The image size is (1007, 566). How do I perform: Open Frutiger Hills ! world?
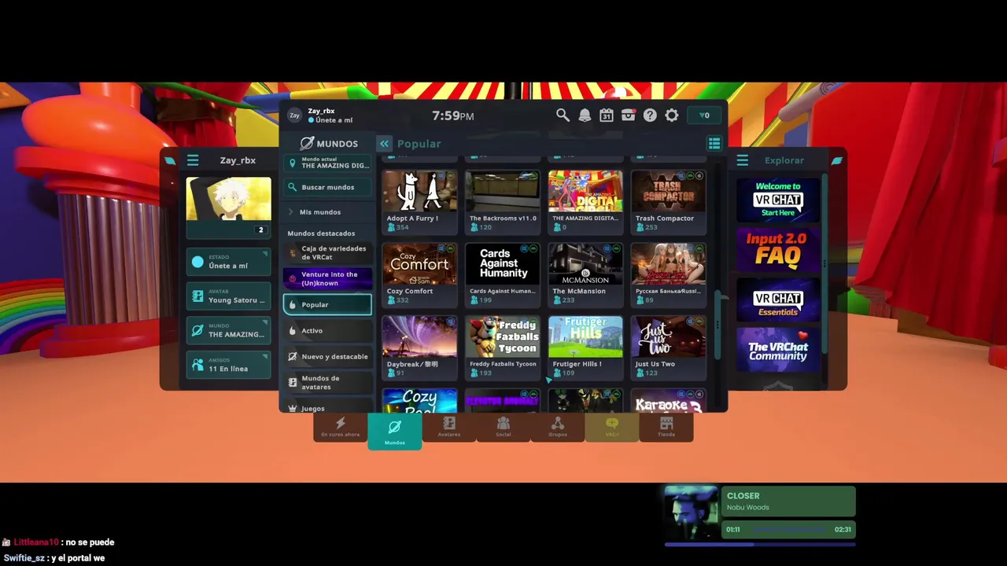[585, 347]
